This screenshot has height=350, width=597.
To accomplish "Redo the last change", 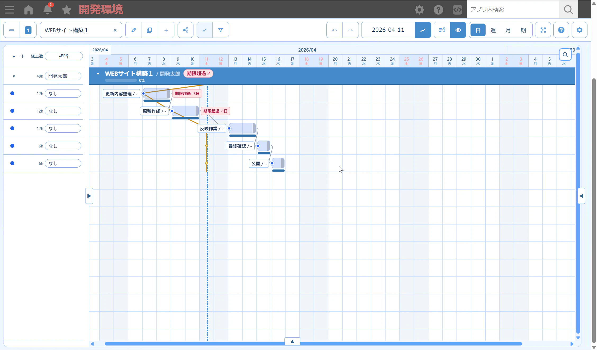I will point(351,30).
